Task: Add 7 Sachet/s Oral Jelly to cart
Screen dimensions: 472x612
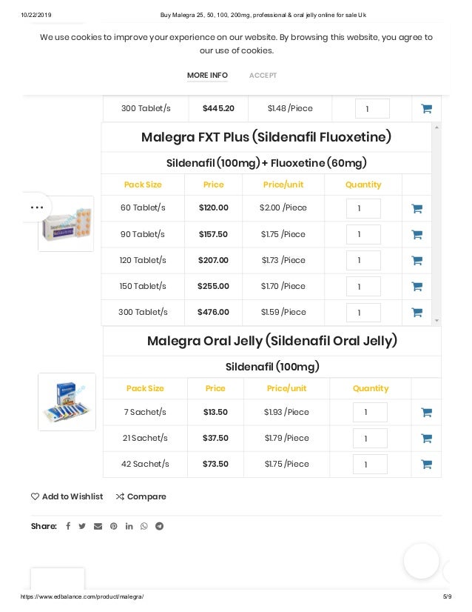Action: pyautogui.click(x=426, y=412)
